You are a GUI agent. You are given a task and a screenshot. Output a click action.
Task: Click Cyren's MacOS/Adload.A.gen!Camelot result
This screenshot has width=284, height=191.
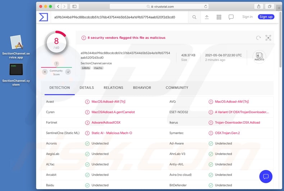coord(113,112)
